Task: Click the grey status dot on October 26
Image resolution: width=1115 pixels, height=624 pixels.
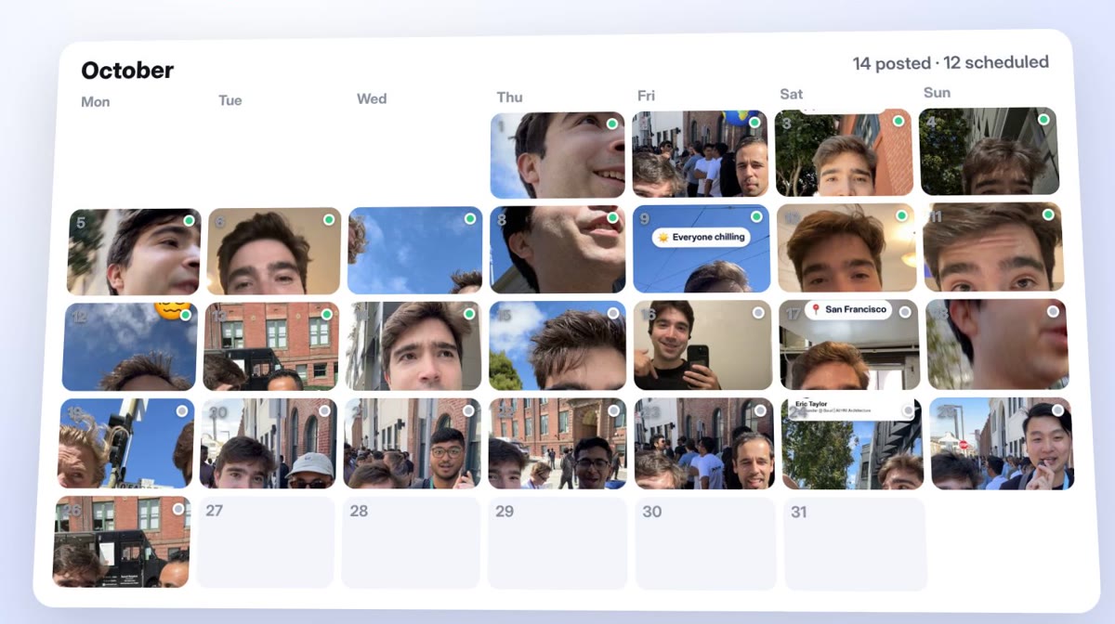Action: 178,509
